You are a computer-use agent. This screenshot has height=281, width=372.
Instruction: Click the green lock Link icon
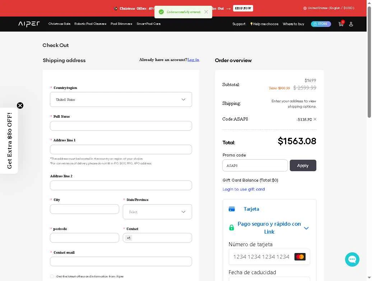click(232, 228)
